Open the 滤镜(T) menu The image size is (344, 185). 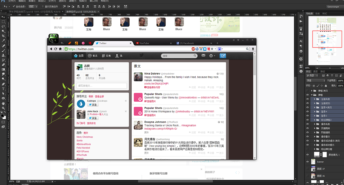coord(72,1)
